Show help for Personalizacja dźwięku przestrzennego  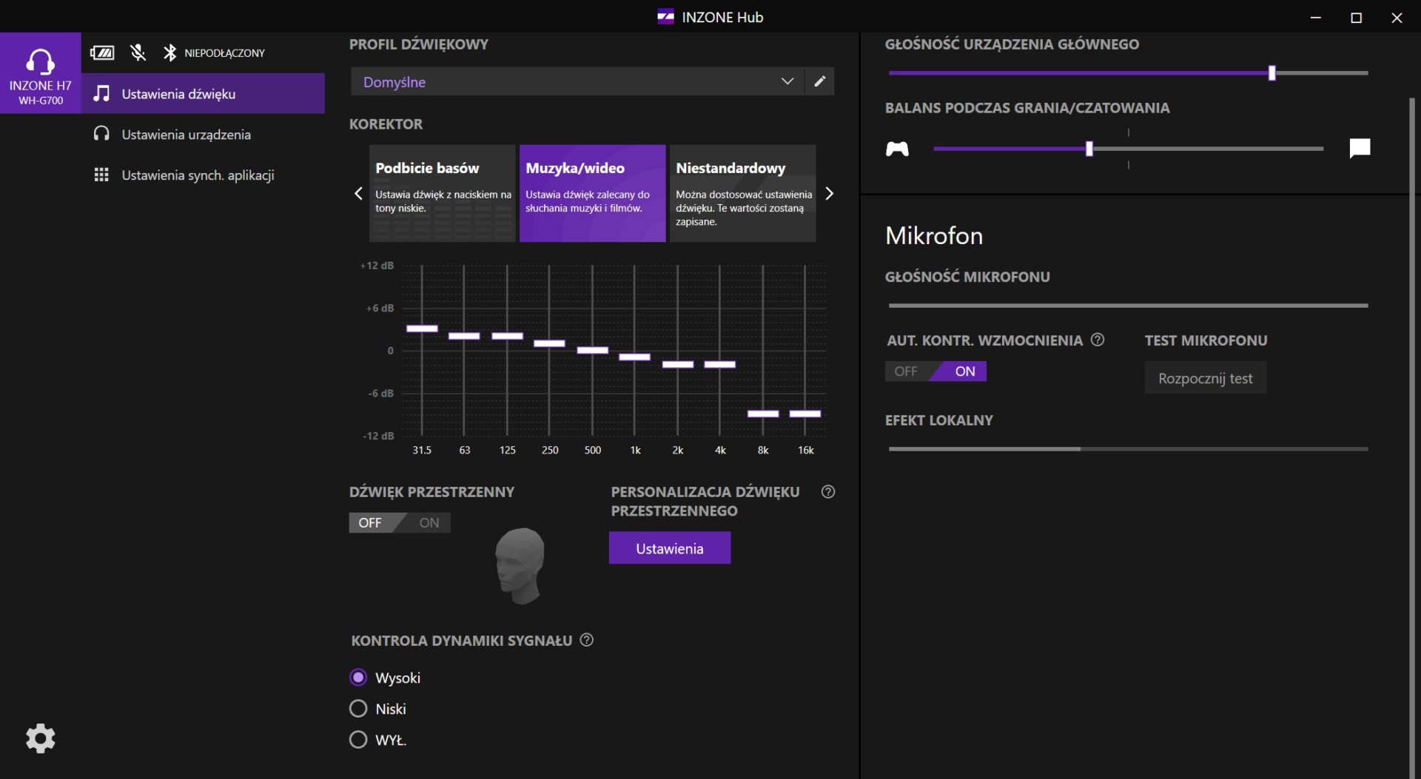[828, 492]
